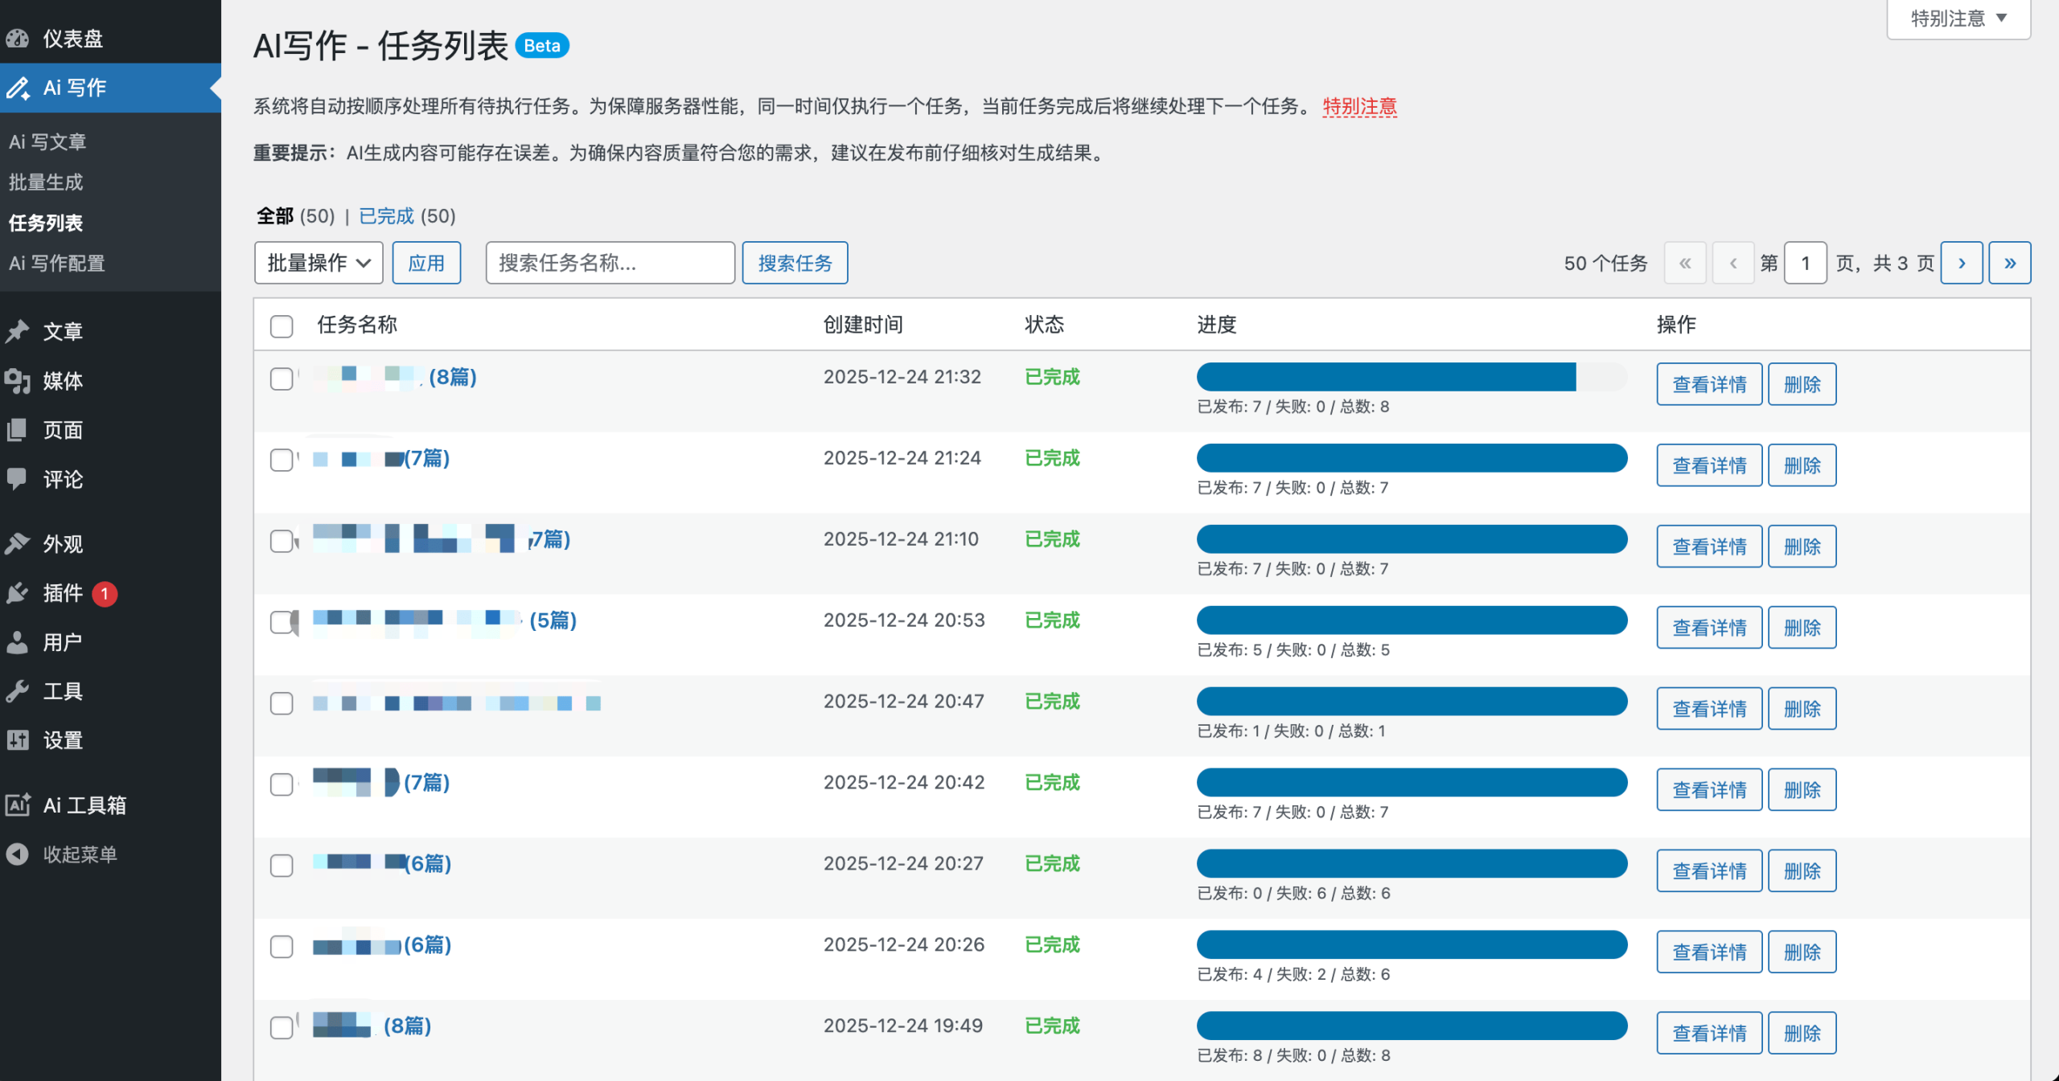The width and height of the screenshot is (2059, 1081).
Task: Delete the task created at 20:27
Action: [1801, 870]
